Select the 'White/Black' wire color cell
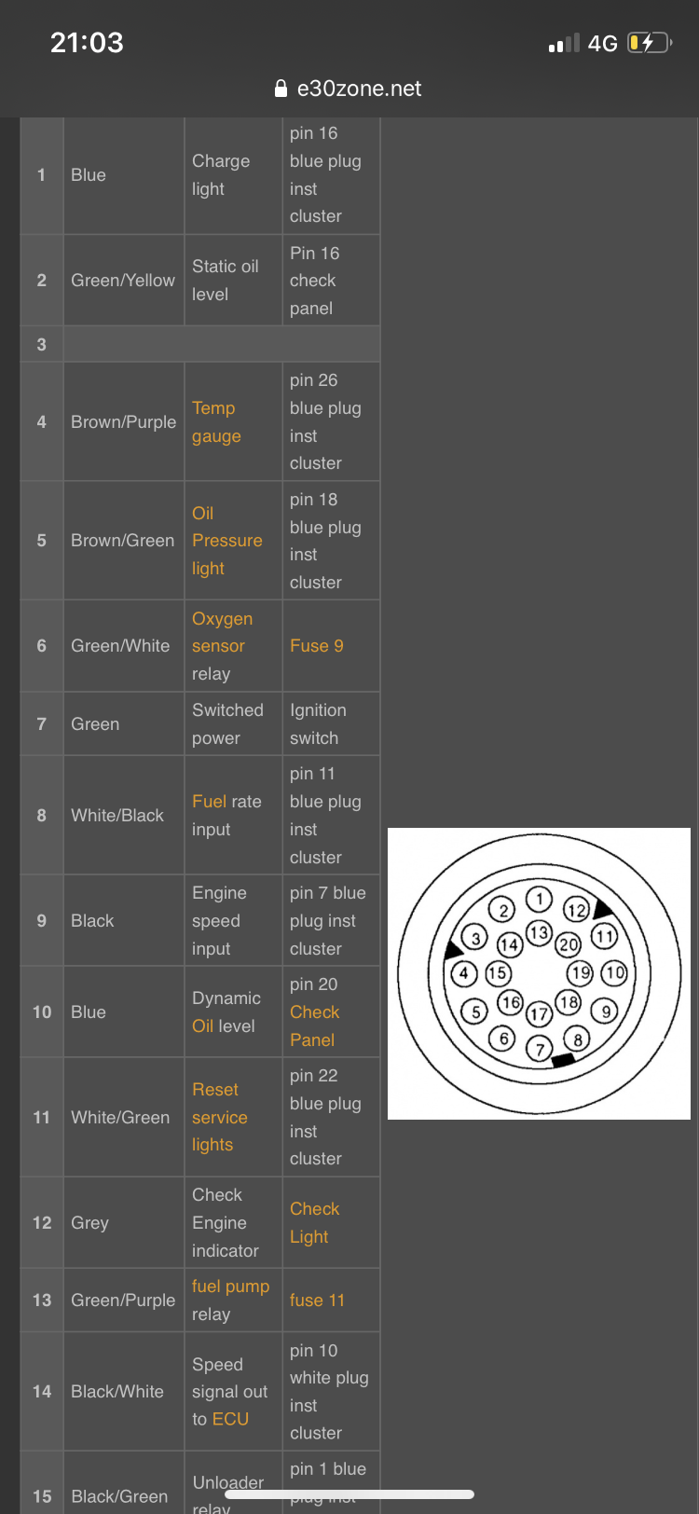 [x=123, y=816]
